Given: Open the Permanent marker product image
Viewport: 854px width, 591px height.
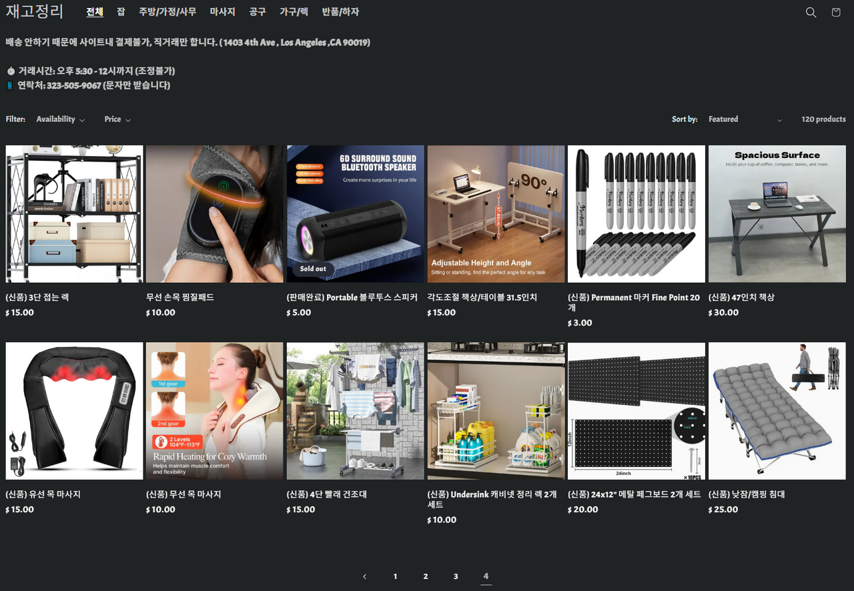Looking at the screenshot, I should (636, 214).
